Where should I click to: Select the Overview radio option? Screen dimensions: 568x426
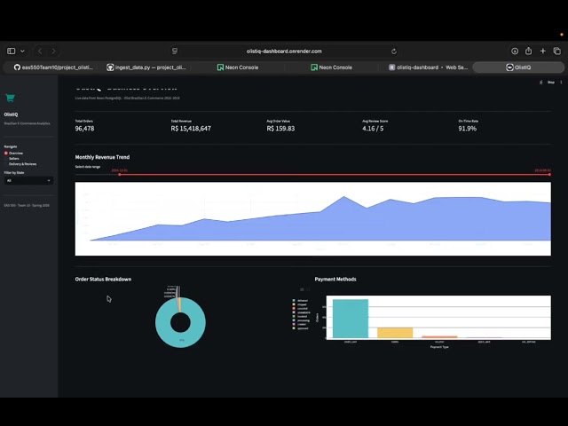coord(14,154)
